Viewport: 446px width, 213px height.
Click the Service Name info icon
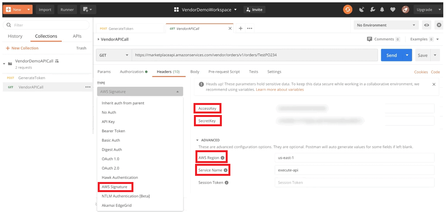pyautogui.click(x=226, y=170)
